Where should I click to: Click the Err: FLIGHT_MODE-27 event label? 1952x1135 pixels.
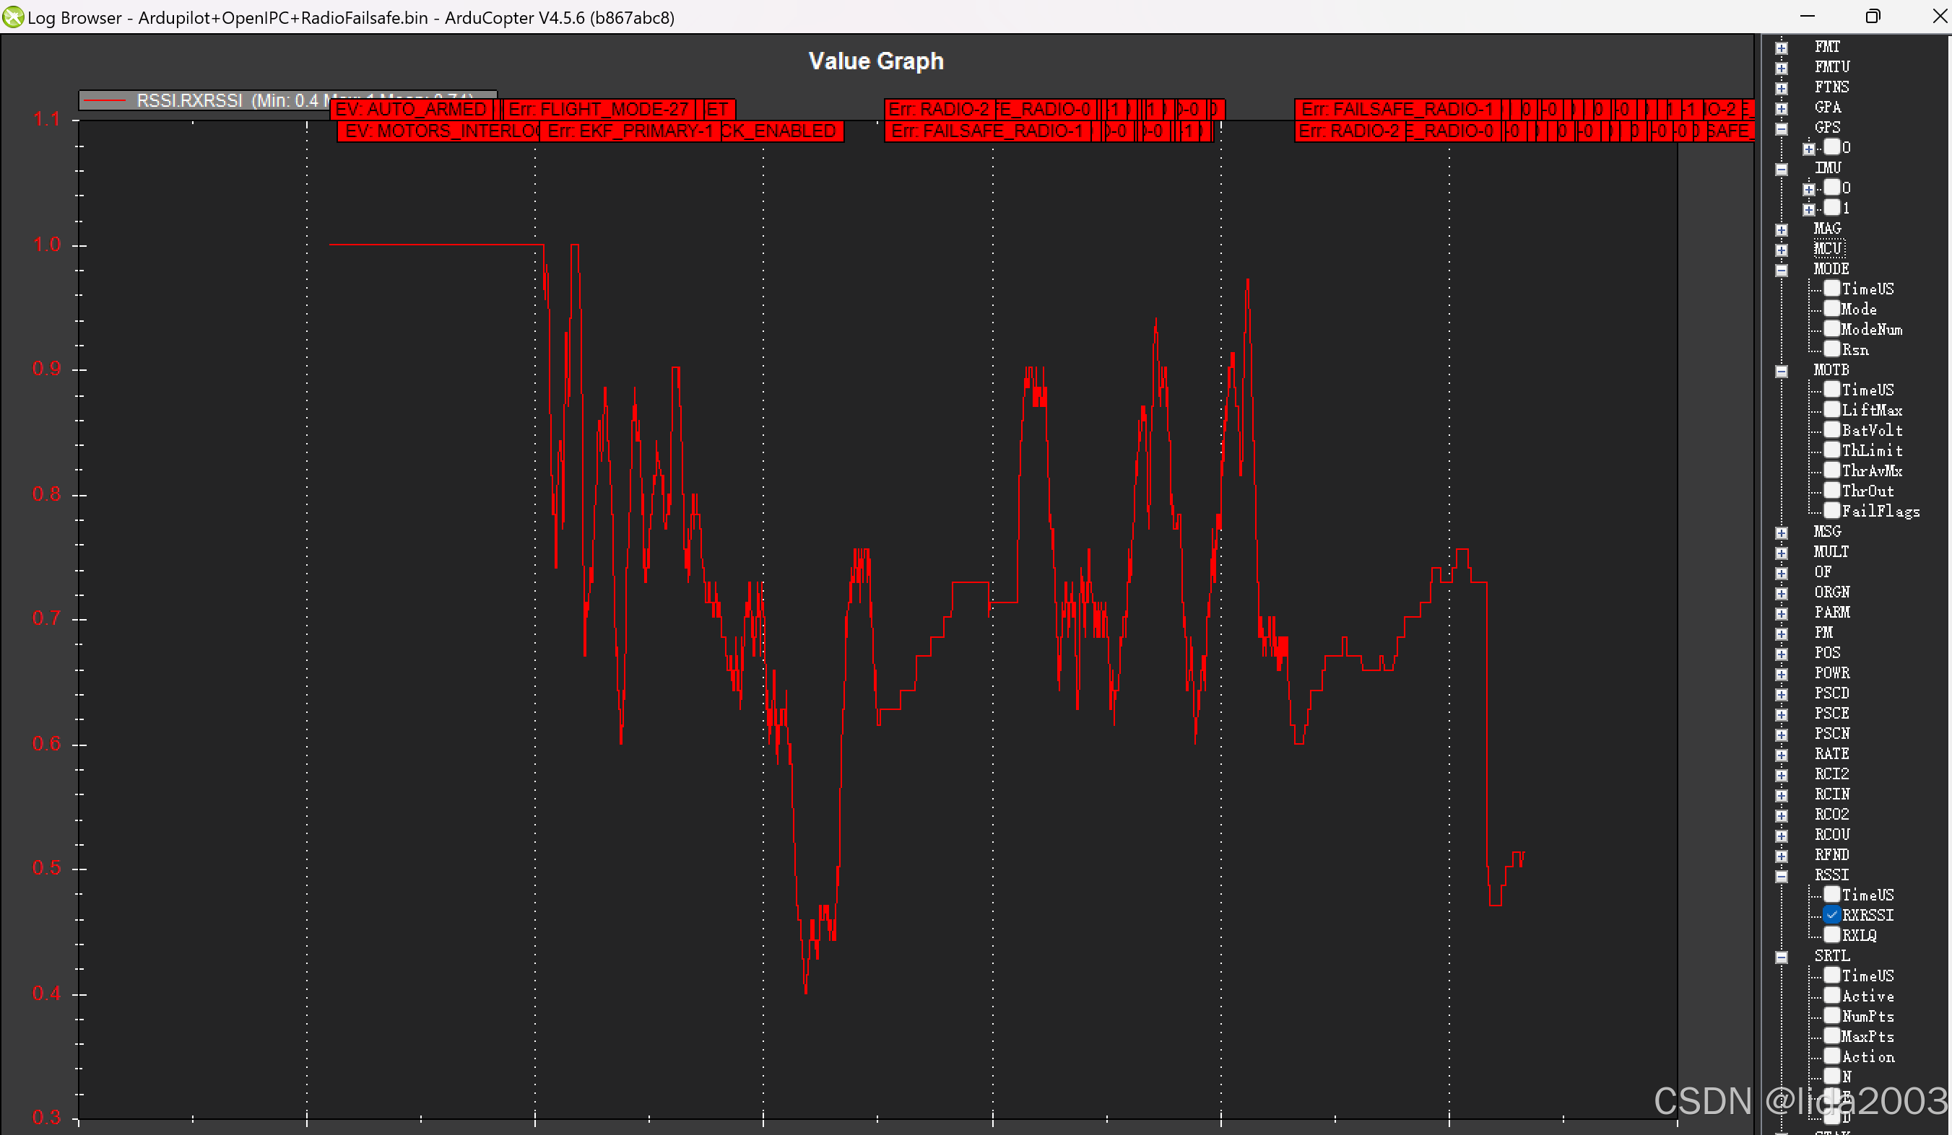(x=598, y=109)
